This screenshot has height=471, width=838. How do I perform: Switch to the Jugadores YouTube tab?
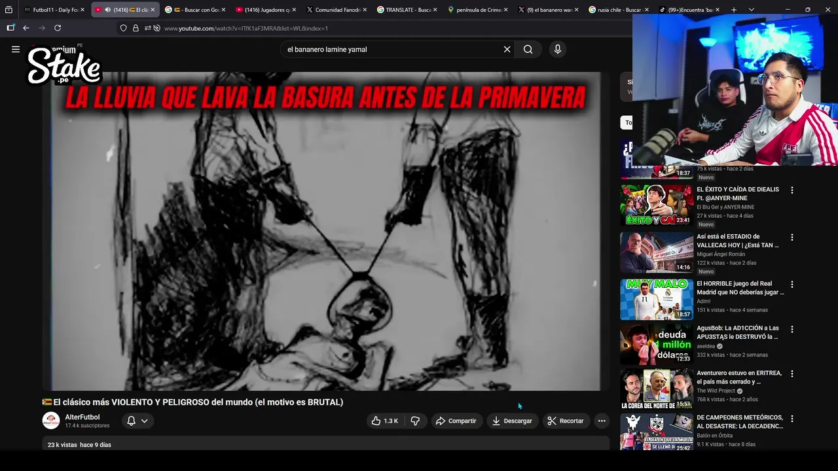coord(264,10)
